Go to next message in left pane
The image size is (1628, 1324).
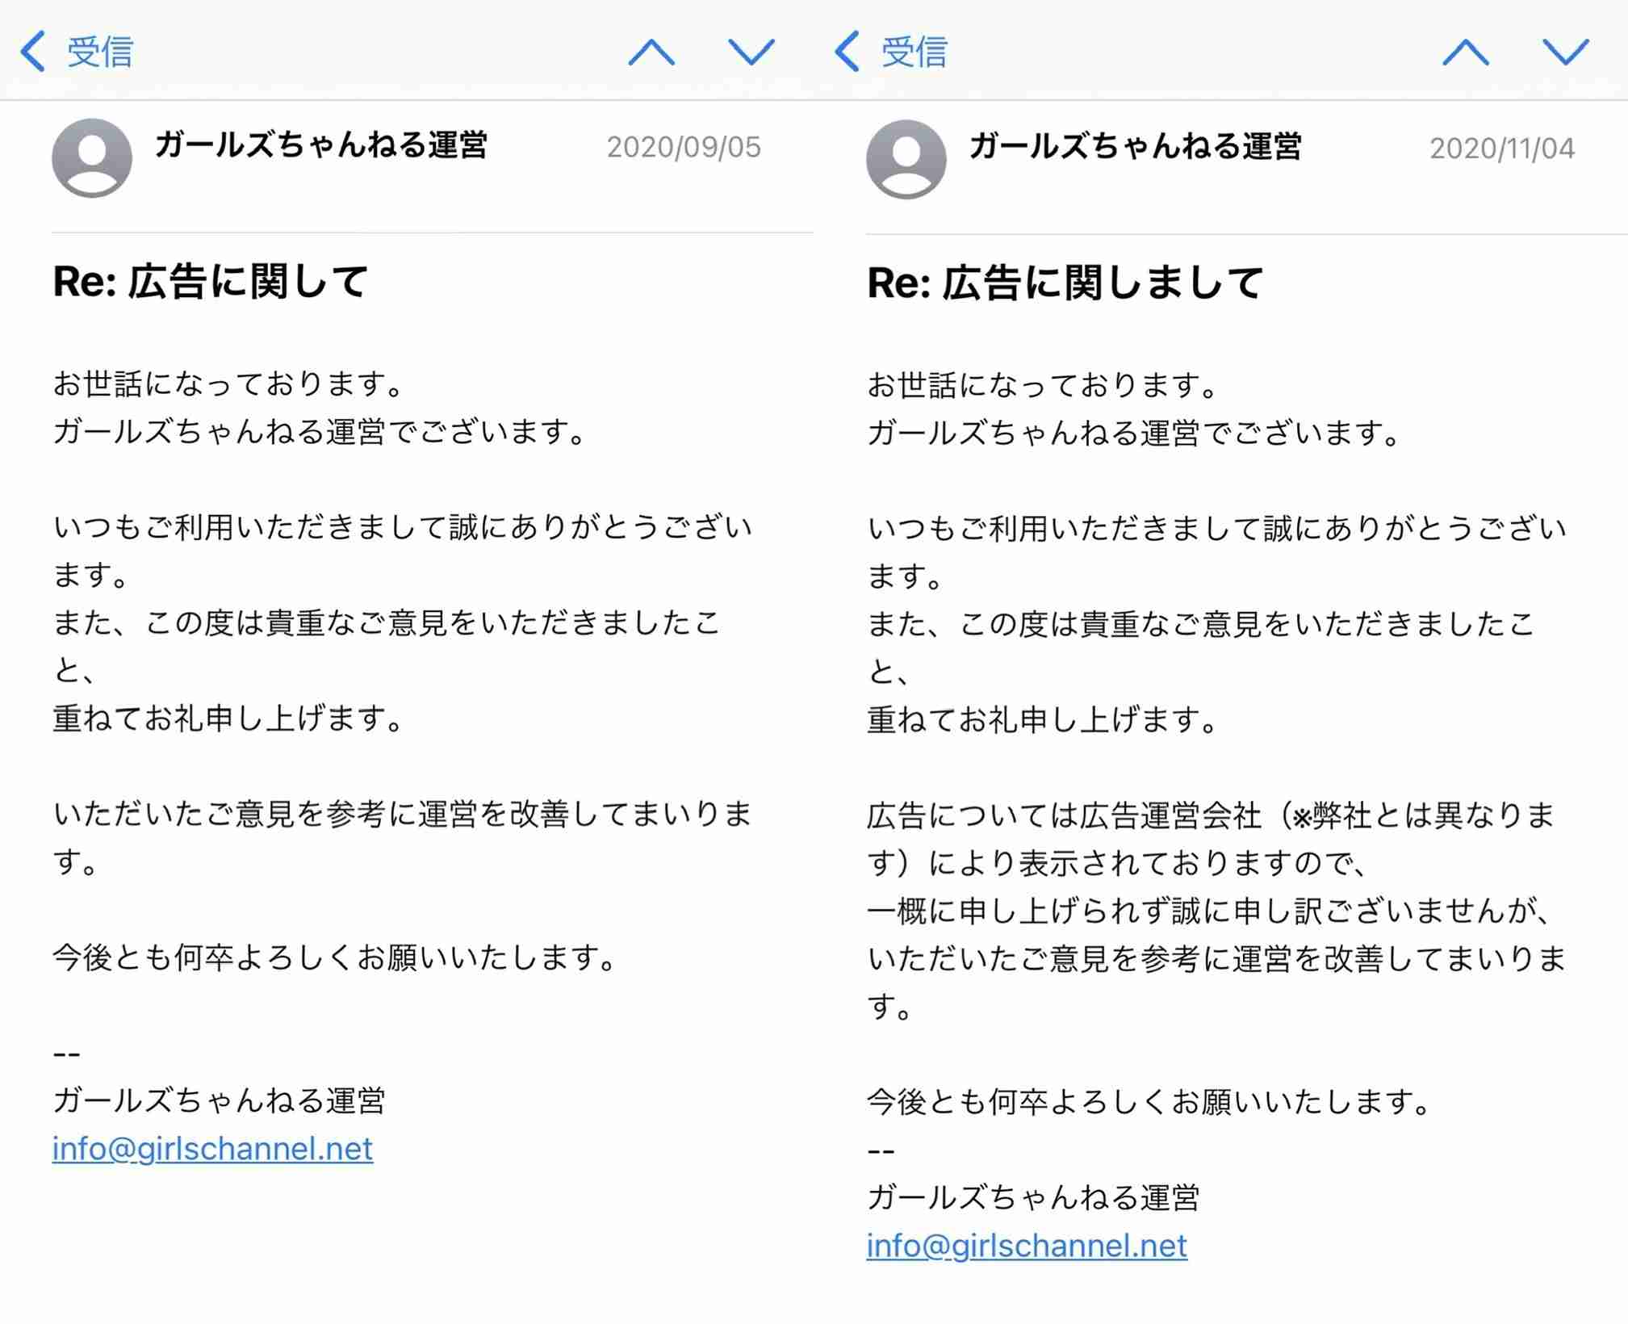tap(751, 52)
